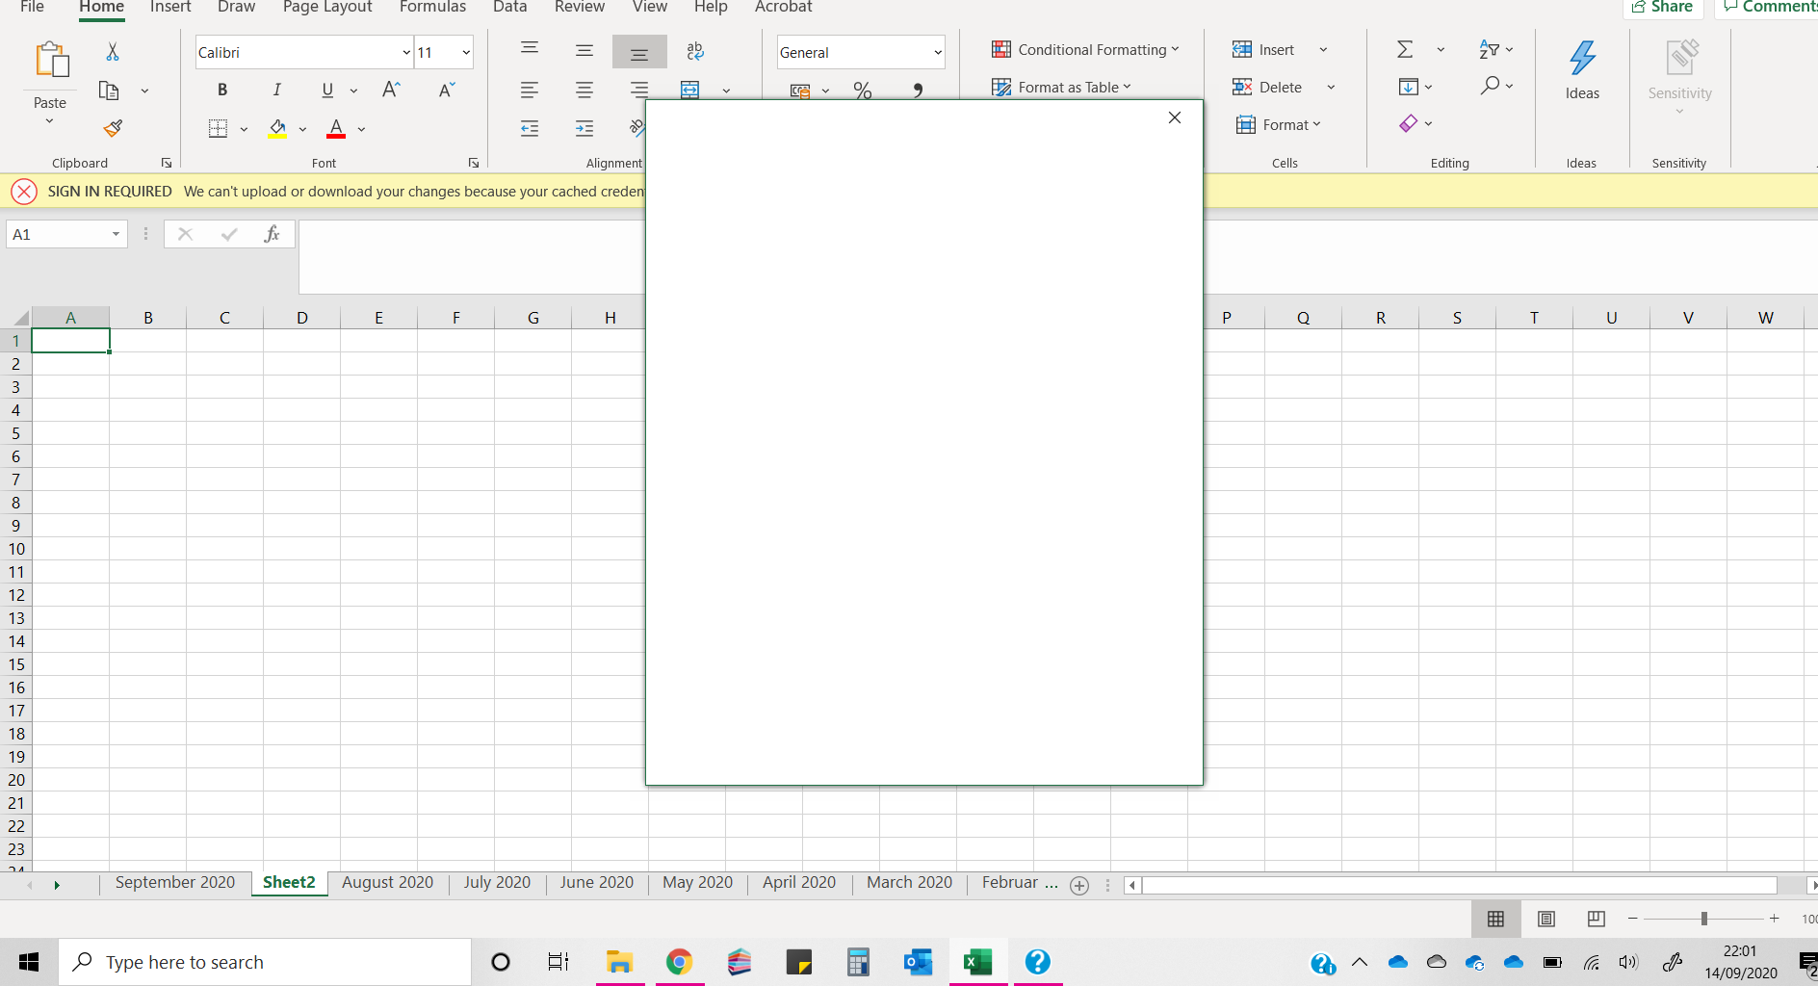
Task: Apply Comma Style format
Action: 918,91
